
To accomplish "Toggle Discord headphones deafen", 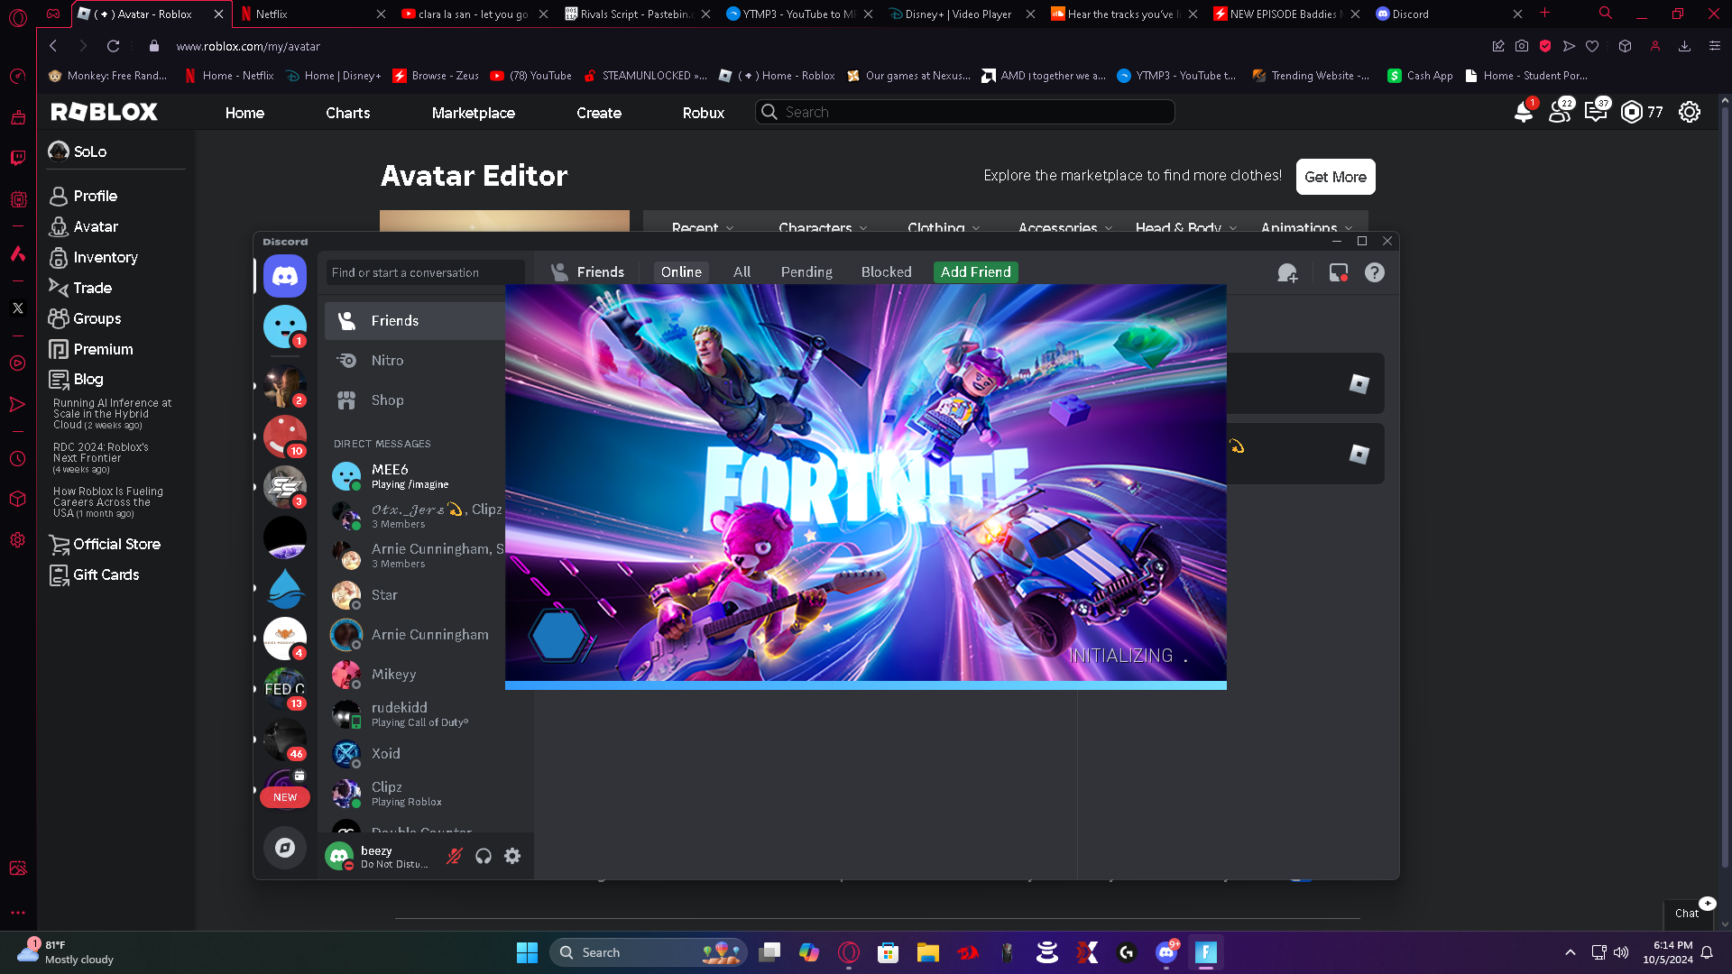I will tap(484, 856).
